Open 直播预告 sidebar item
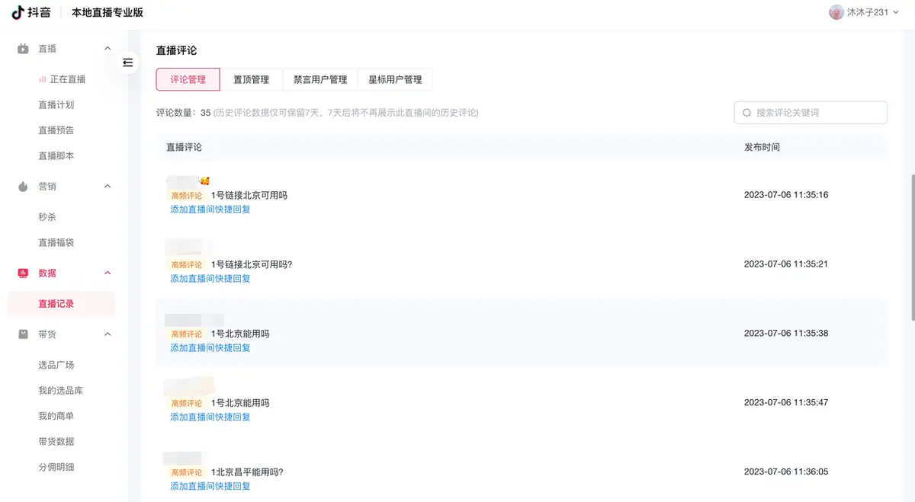This screenshot has height=502, width=915. 56,130
